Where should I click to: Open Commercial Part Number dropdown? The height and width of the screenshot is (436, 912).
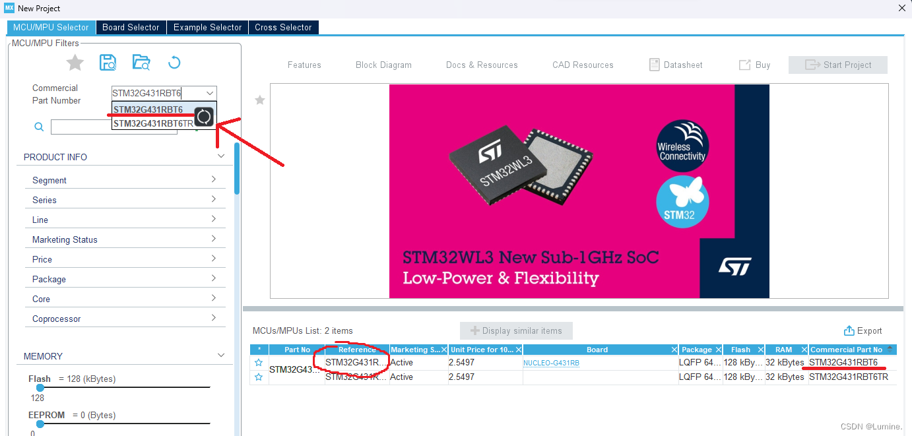point(209,94)
